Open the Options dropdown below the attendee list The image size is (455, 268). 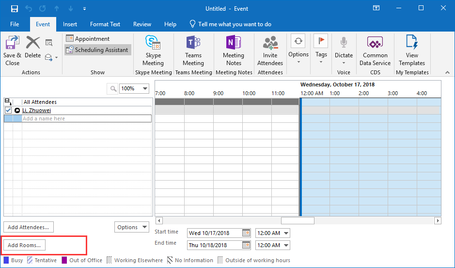[x=132, y=227]
